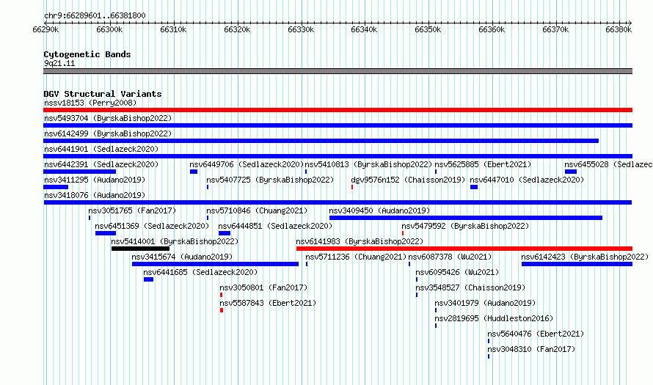
Task: Click the blue bar under nsv5493704
Action: (338, 125)
